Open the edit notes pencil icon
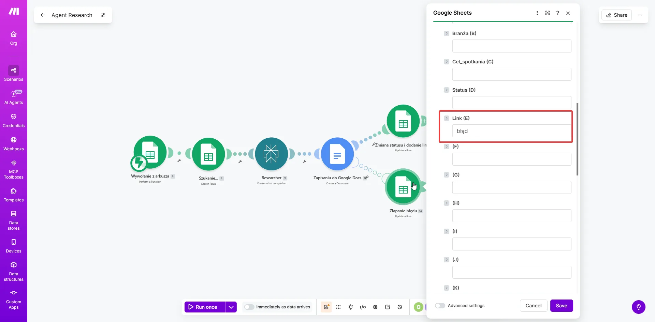Screen dimensions: 655x322 click(x=388, y=307)
